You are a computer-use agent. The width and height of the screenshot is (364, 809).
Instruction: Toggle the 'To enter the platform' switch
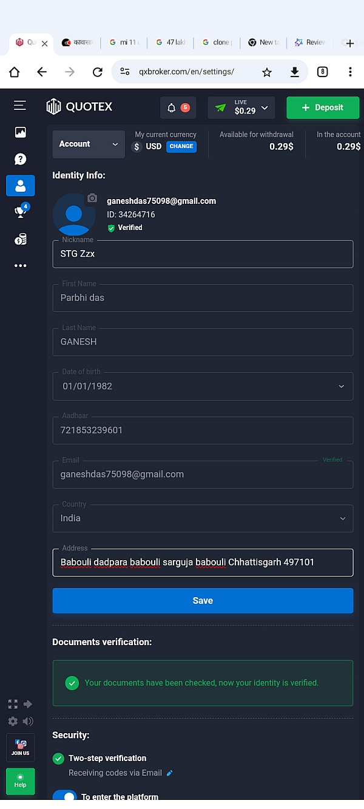[65, 796]
